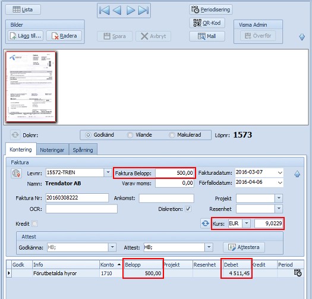The width and height of the screenshot is (312, 299).
Task: Click the Projekt column header
Action: point(178,265)
